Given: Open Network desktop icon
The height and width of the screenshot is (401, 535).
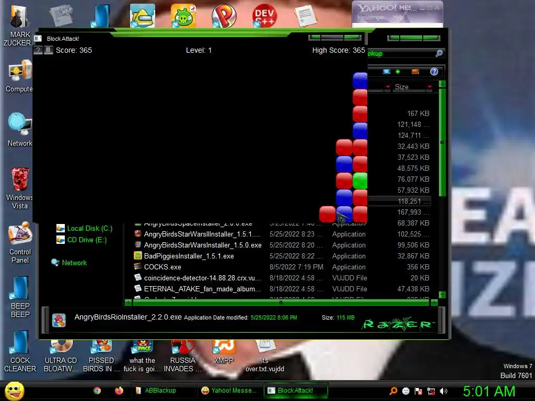Looking at the screenshot, I should pos(20,129).
